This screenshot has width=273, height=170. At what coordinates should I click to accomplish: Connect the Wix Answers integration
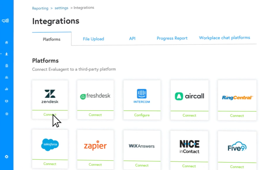[142, 165]
